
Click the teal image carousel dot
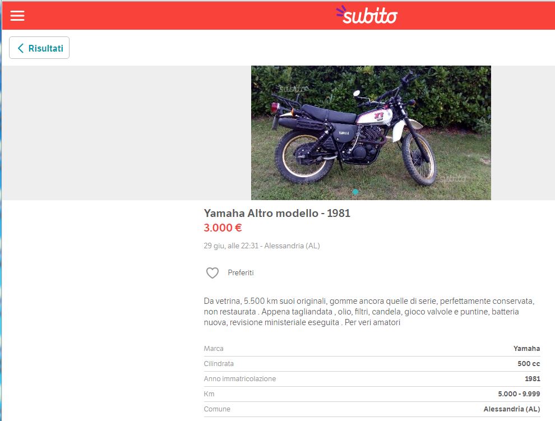355,192
